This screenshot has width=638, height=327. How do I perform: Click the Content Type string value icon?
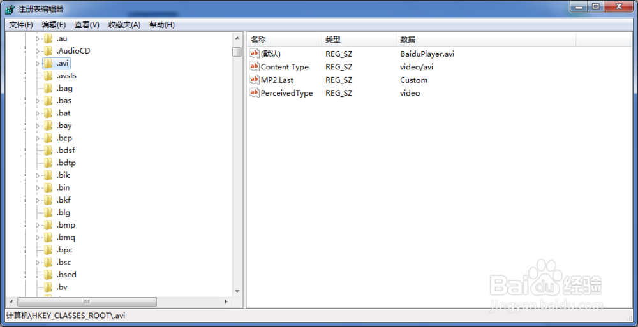tap(255, 67)
